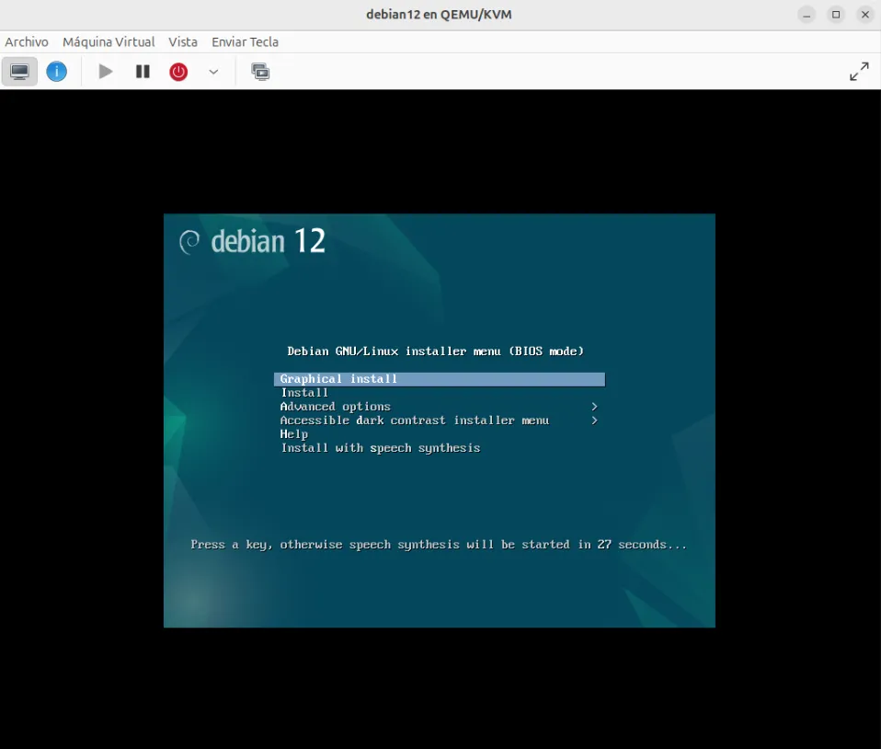Expand Advanced options submenu

[x=336, y=407]
